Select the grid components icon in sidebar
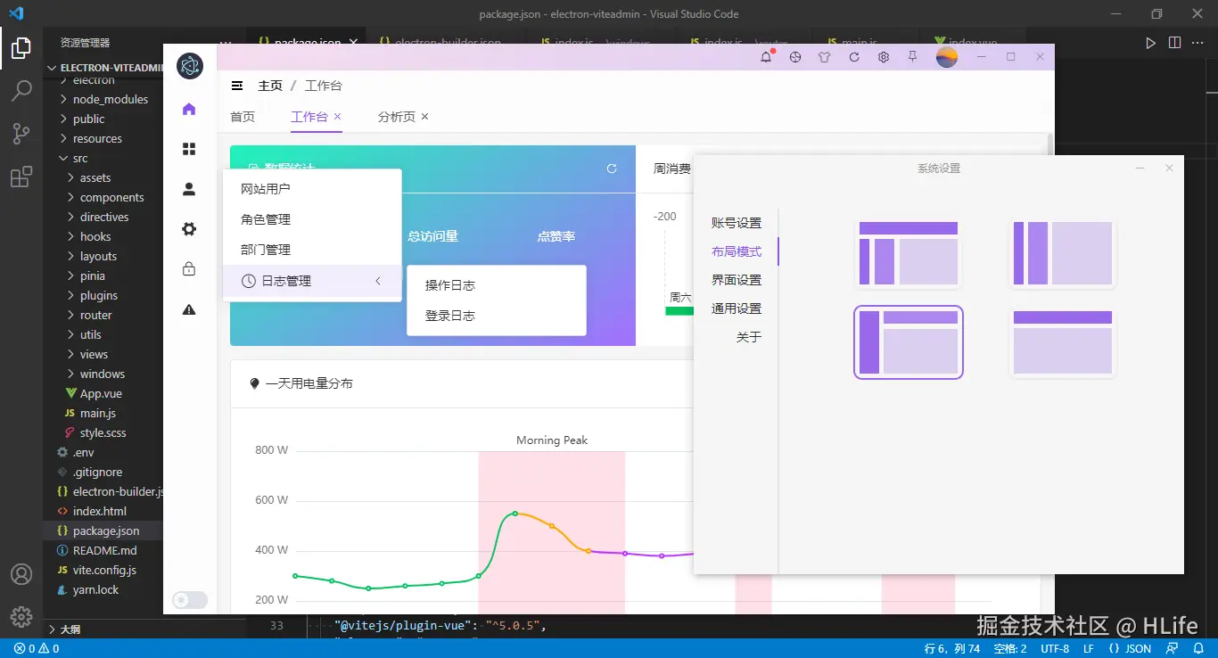Screen dimensions: 1218x658 [189, 149]
